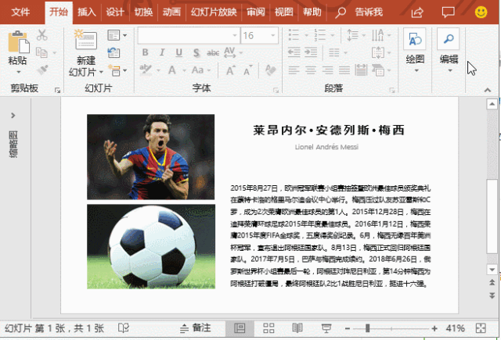Justify text alignment
The height and width of the screenshot is (340, 501).
[x=344, y=70]
